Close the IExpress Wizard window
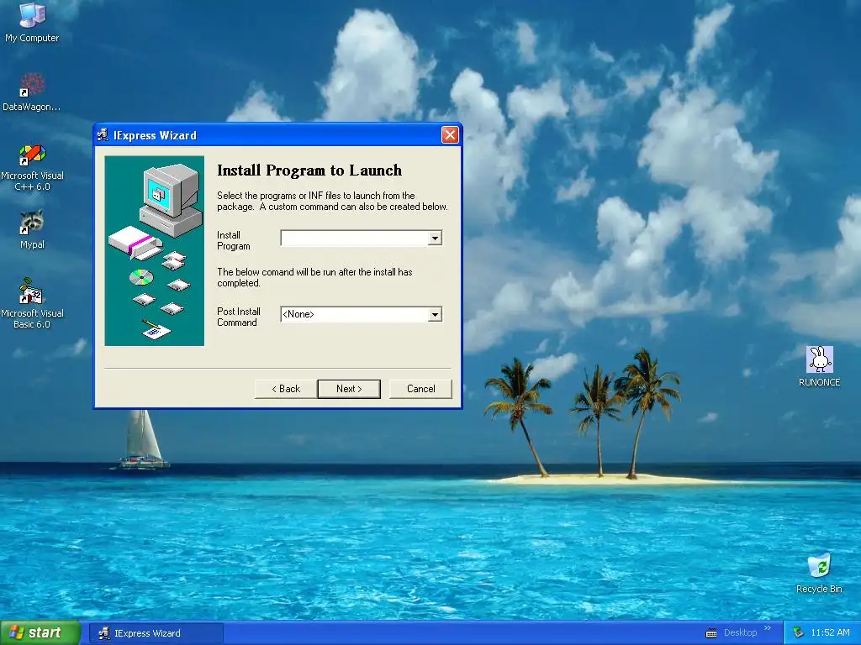Screen dimensions: 861x645 point(450,135)
